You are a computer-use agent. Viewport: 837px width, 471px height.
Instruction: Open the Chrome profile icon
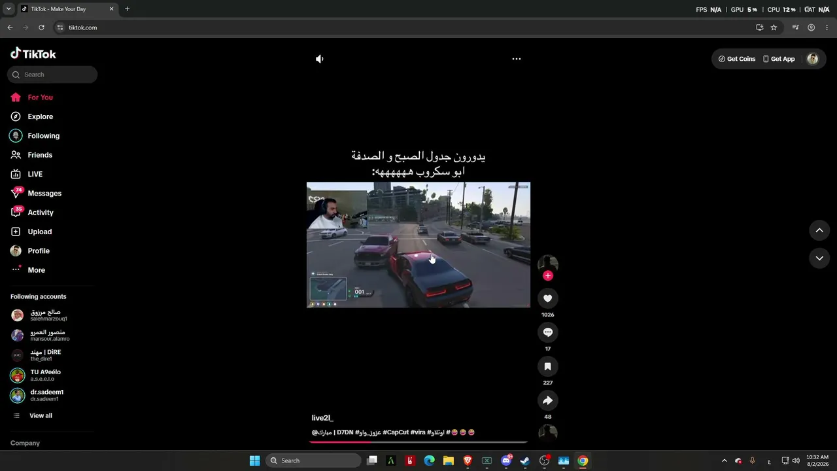click(x=811, y=27)
